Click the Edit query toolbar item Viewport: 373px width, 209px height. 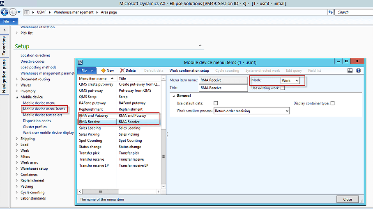[294, 70]
